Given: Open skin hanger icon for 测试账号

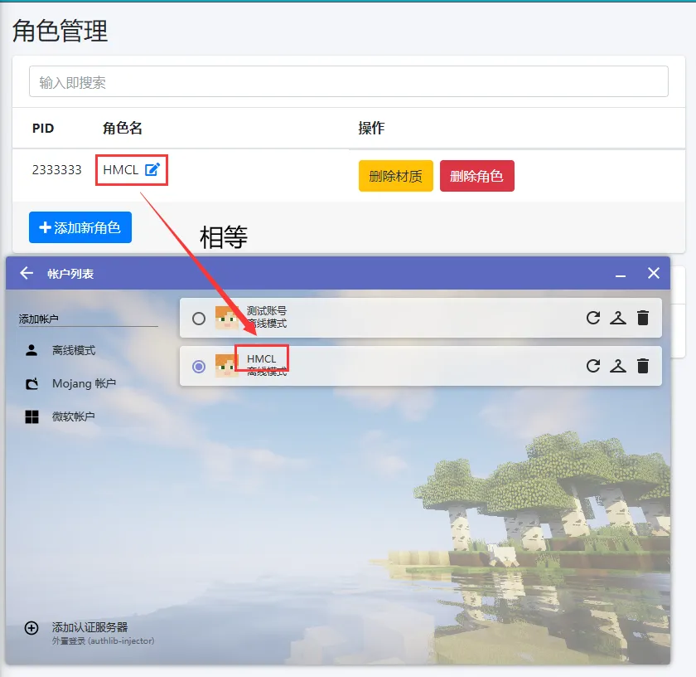Looking at the screenshot, I should point(618,318).
